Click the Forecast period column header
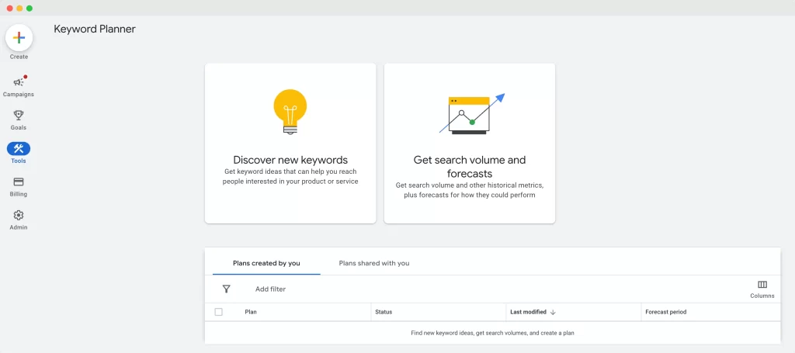 (665, 312)
